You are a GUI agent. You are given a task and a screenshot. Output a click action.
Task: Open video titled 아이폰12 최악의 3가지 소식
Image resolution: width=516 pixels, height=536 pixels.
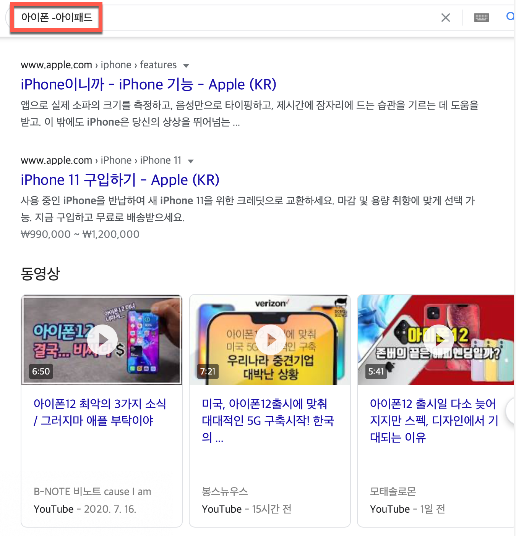pos(100,412)
